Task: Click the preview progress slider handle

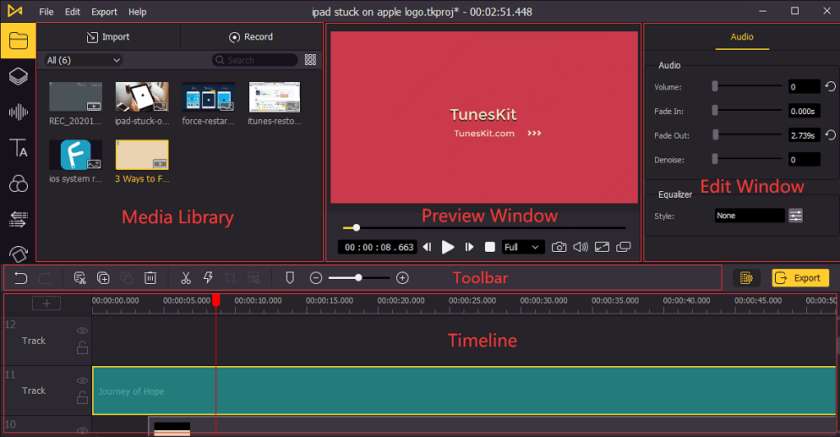Action: (357, 227)
